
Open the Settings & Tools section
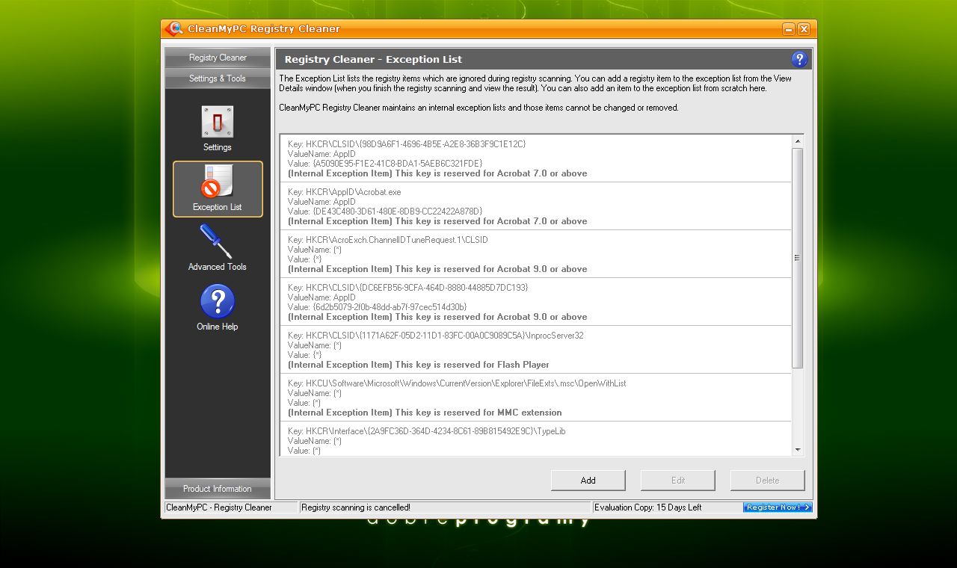218,78
